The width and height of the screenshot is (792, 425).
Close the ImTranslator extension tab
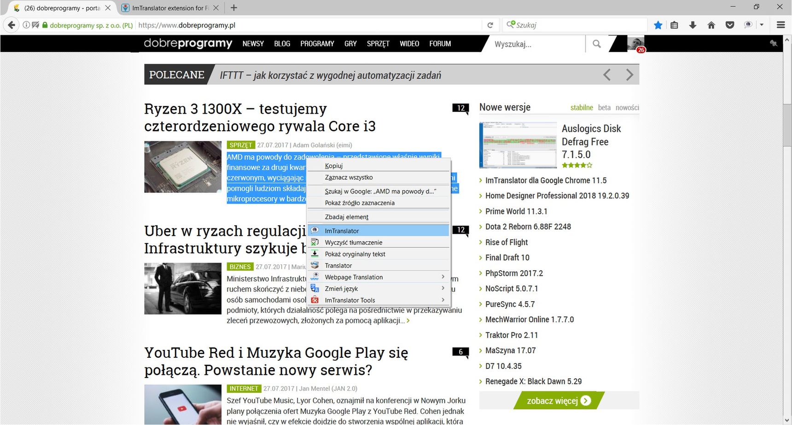pyautogui.click(x=216, y=8)
